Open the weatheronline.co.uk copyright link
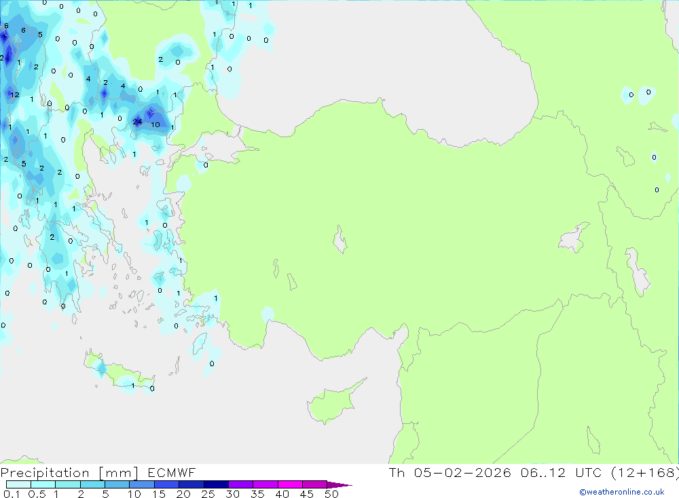Image resolution: width=679 pixels, height=498 pixels. pyautogui.click(x=622, y=492)
